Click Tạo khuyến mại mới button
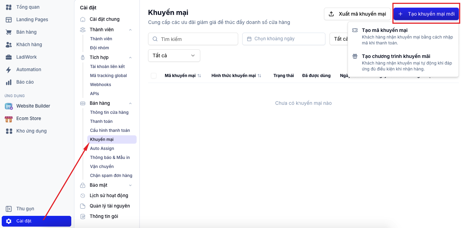Image resolution: width=462 pixels, height=228 pixels. pos(426,14)
